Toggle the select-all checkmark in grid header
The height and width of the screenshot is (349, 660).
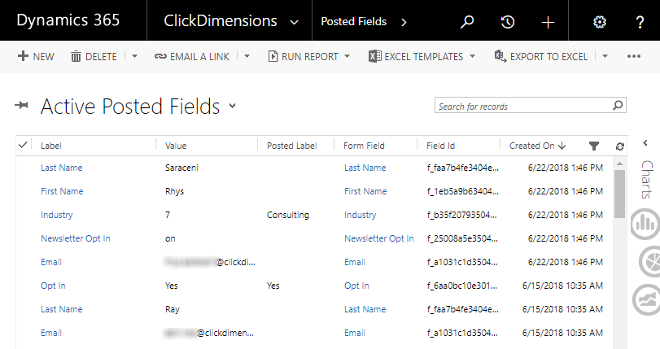(23, 146)
